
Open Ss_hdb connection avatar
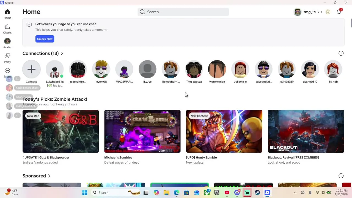[x=333, y=69]
